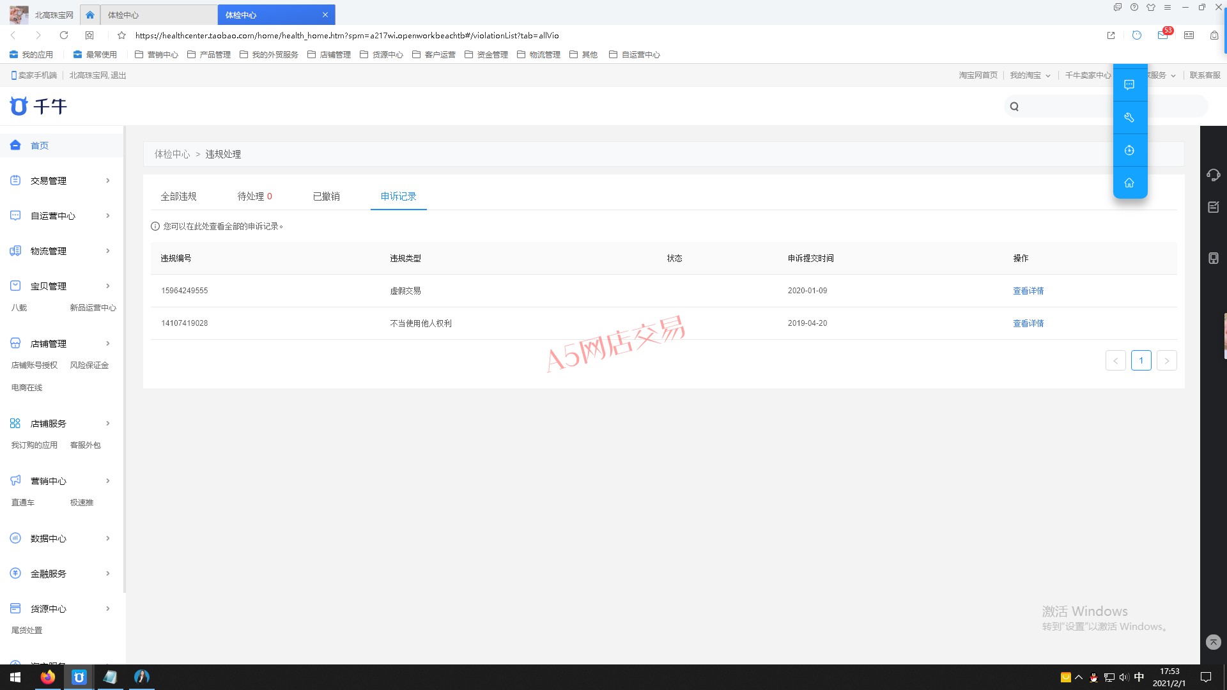Screen dimensions: 1227x690
Task: Expand 物流管理 sidebar section
Action: tap(61, 251)
